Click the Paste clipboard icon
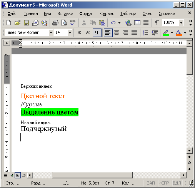 click(x=102, y=23)
